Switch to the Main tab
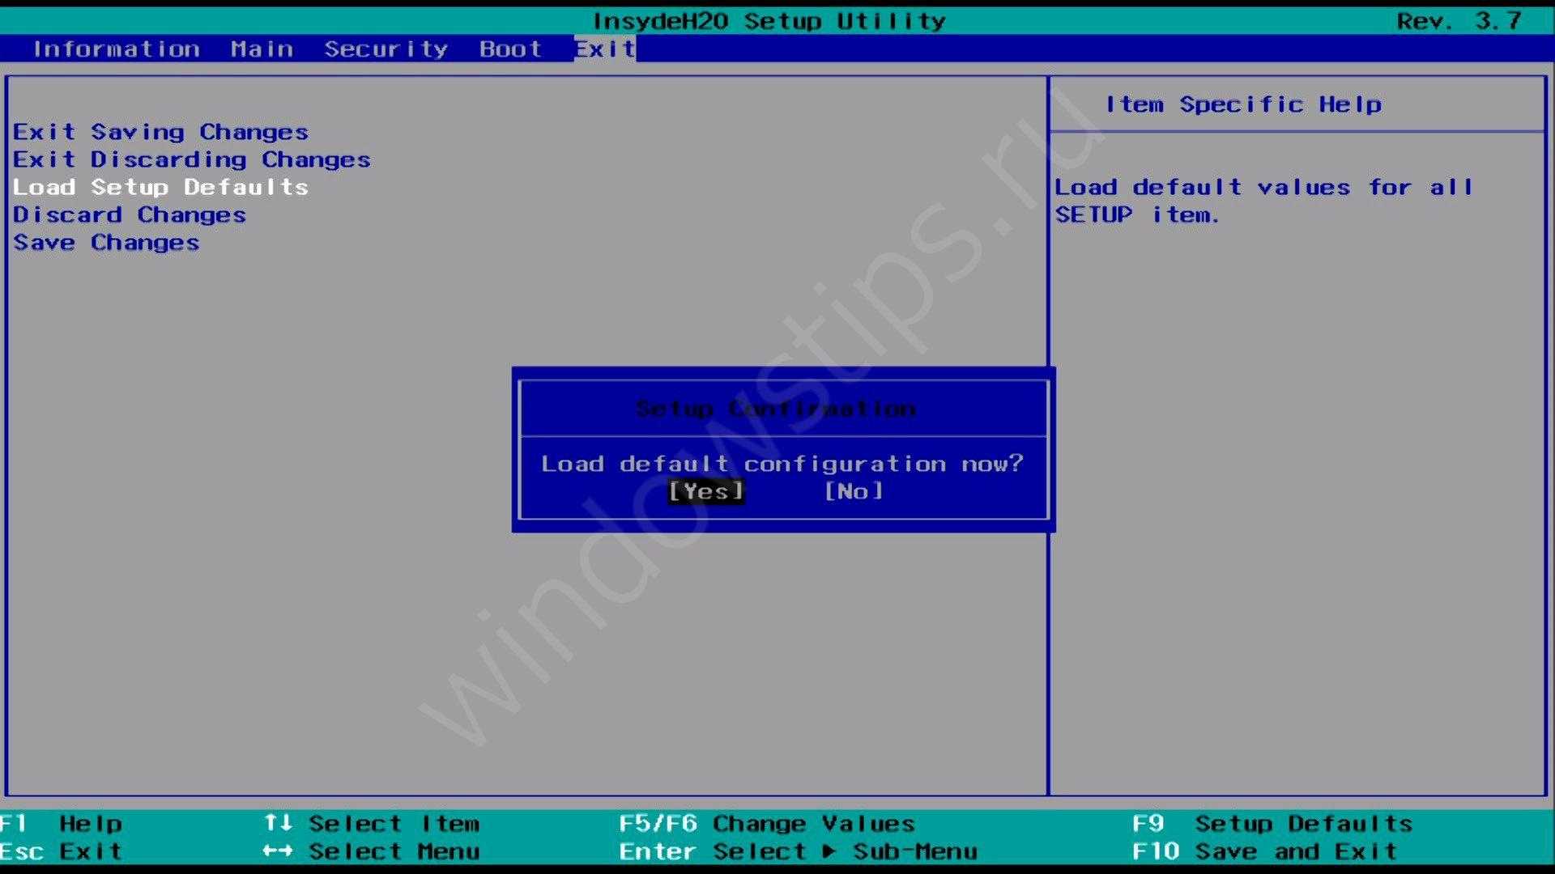1555x874 pixels. [262, 49]
